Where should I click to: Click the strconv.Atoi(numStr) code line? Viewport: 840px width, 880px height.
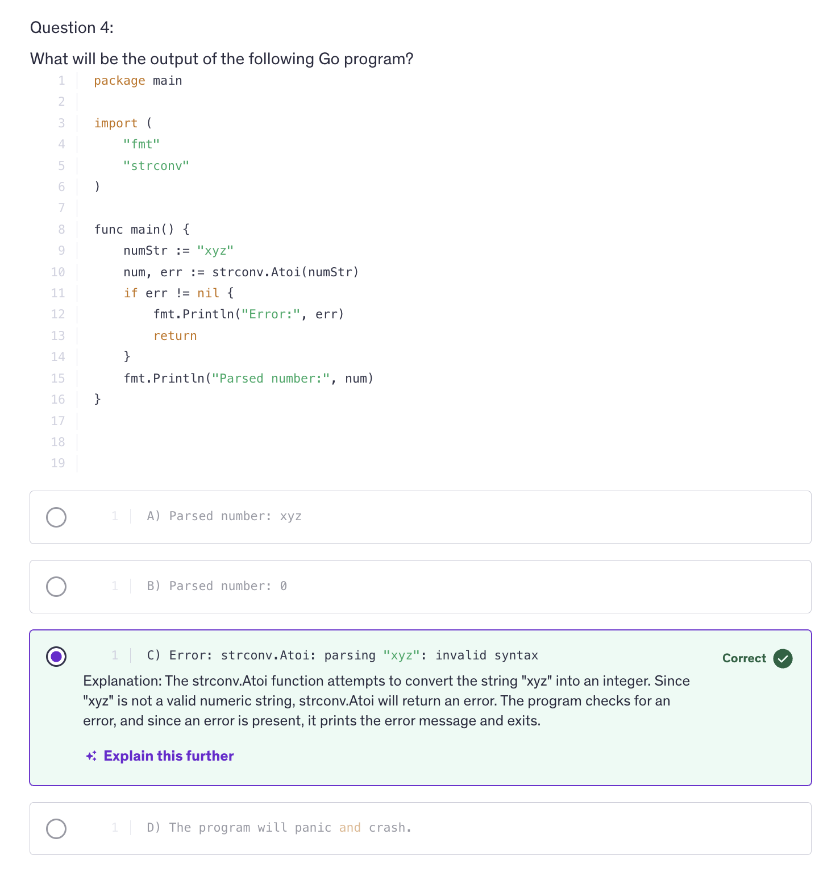(x=241, y=272)
